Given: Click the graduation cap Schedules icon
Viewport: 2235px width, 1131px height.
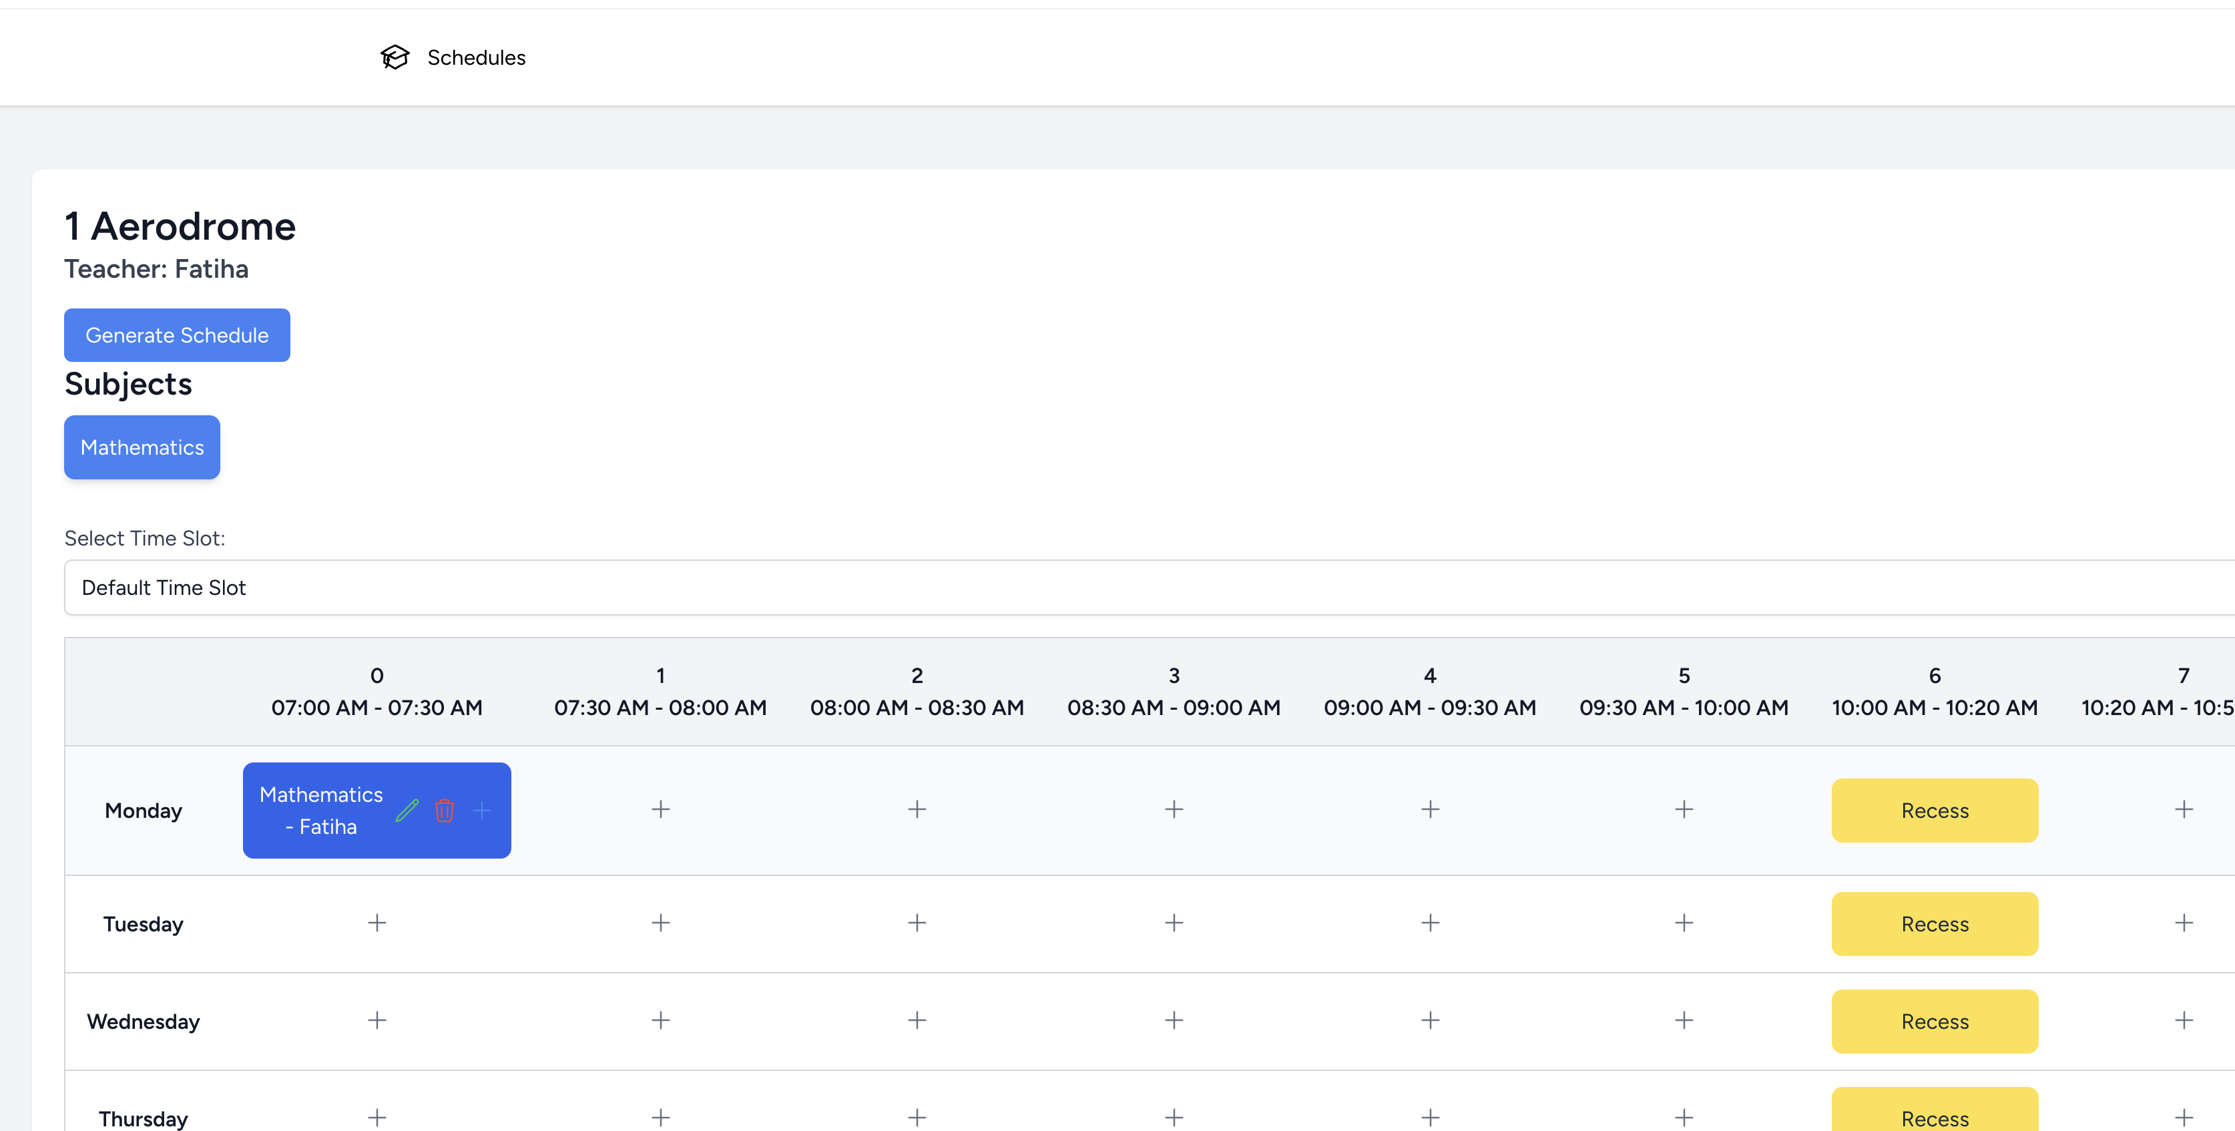Looking at the screenshot, I should coord(395,57).
